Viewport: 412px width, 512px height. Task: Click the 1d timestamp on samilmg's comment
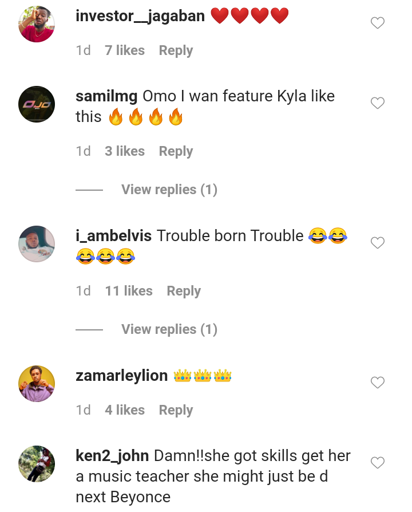click(83, 151)
